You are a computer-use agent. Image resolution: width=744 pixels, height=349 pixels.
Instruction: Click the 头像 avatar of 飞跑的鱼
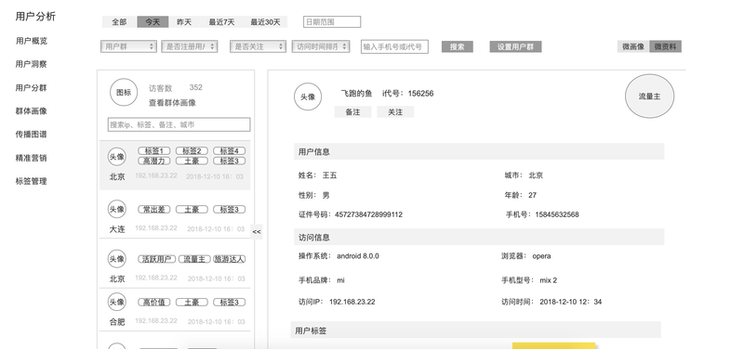pos(308,97)
